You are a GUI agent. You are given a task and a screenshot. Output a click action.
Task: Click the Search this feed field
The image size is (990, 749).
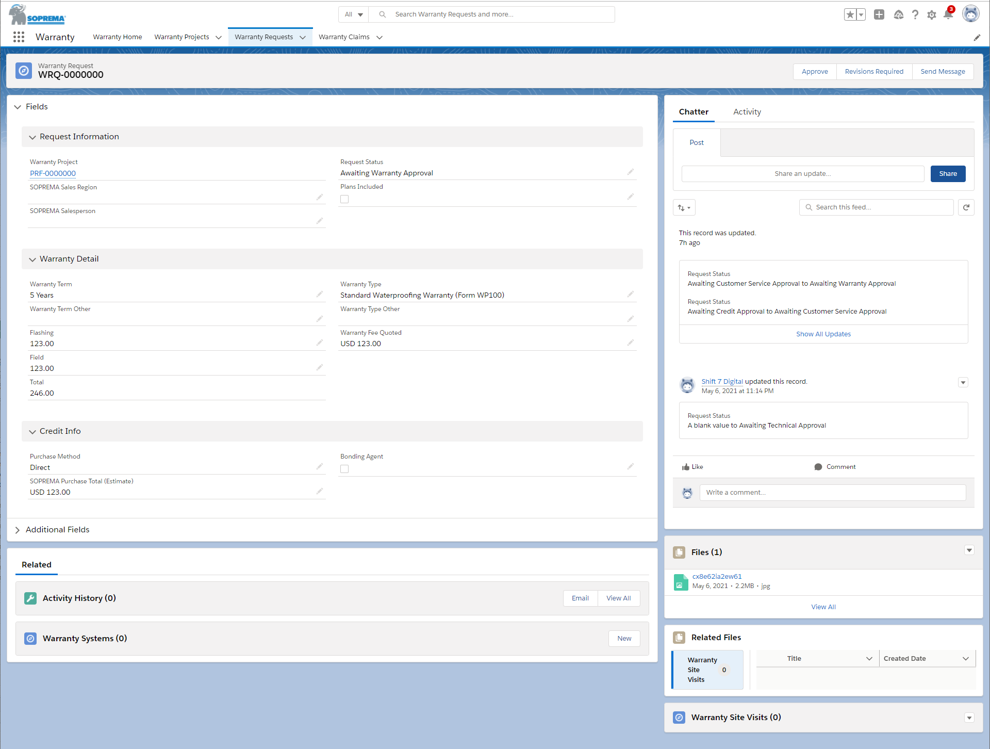(877, 207)
